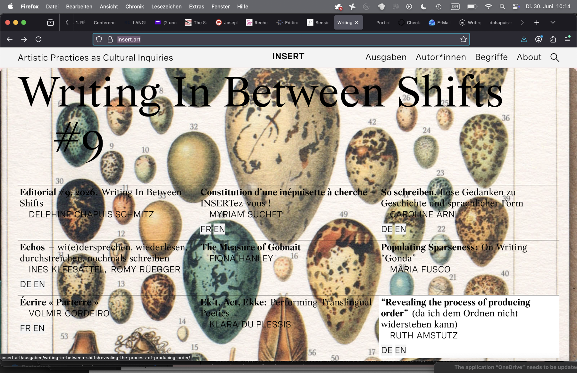Open DE version of Caroline Arni article

(387, 229)
